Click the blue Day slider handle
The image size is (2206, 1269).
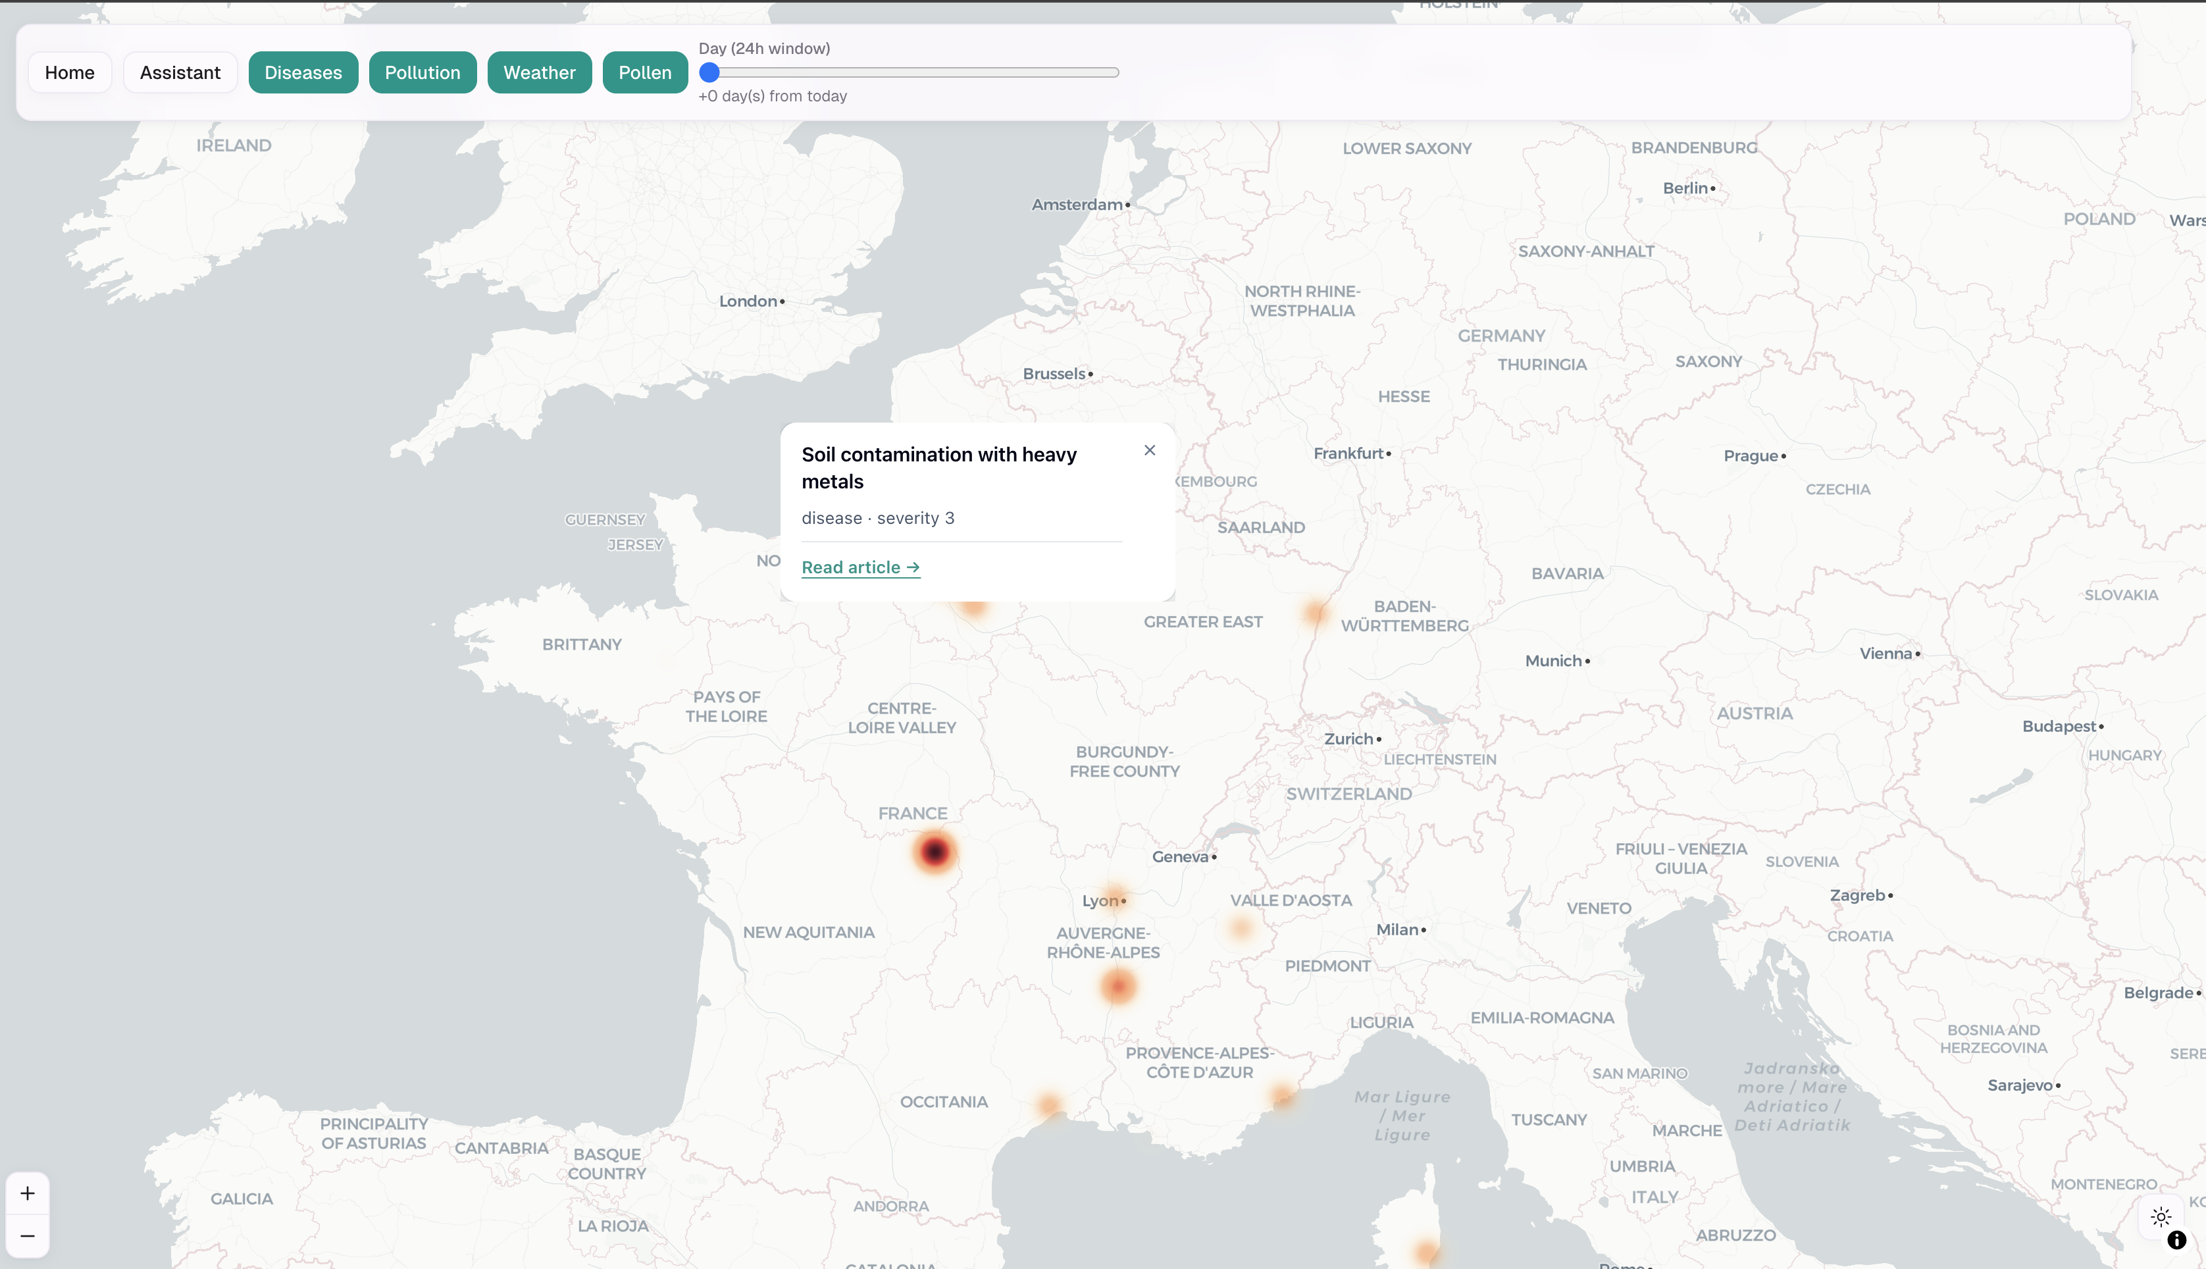coord(709,72)
